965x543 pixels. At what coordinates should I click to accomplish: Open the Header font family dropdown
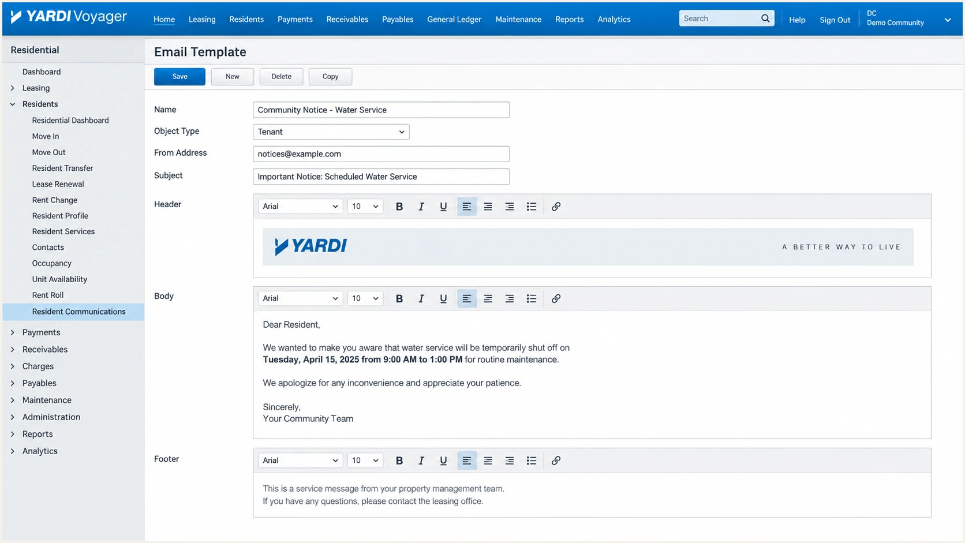(300, 207)
